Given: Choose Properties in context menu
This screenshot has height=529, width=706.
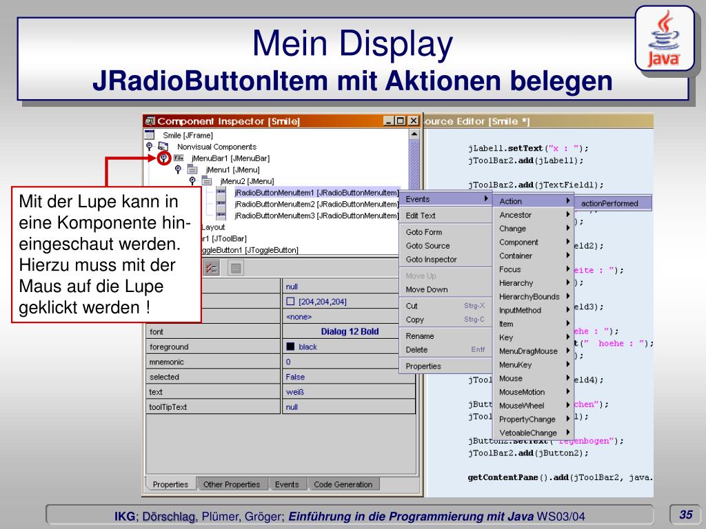Looking at the screenshot, I should point(446,366).
